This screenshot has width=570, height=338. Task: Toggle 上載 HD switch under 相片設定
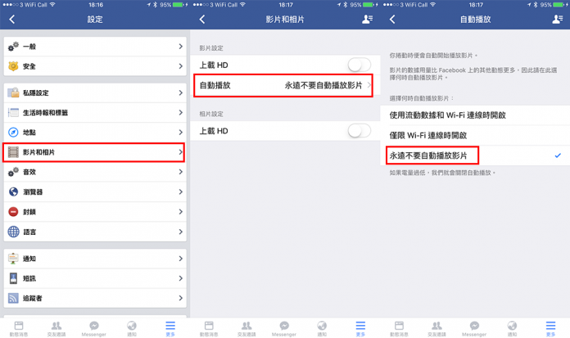pos(360,131)
